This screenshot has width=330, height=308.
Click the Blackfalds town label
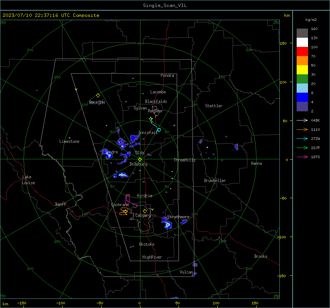[156, 101]
